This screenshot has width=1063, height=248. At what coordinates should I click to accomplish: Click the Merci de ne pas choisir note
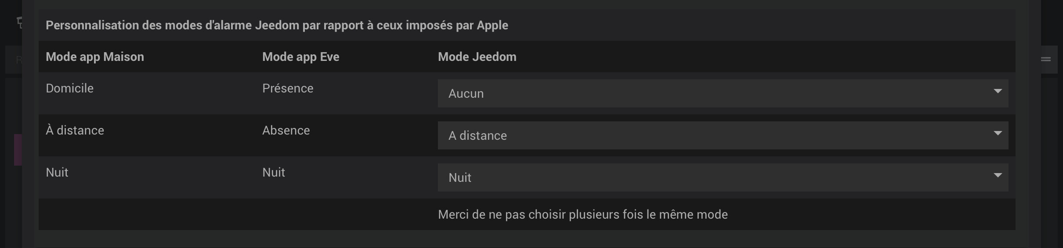tap(583, 214)
